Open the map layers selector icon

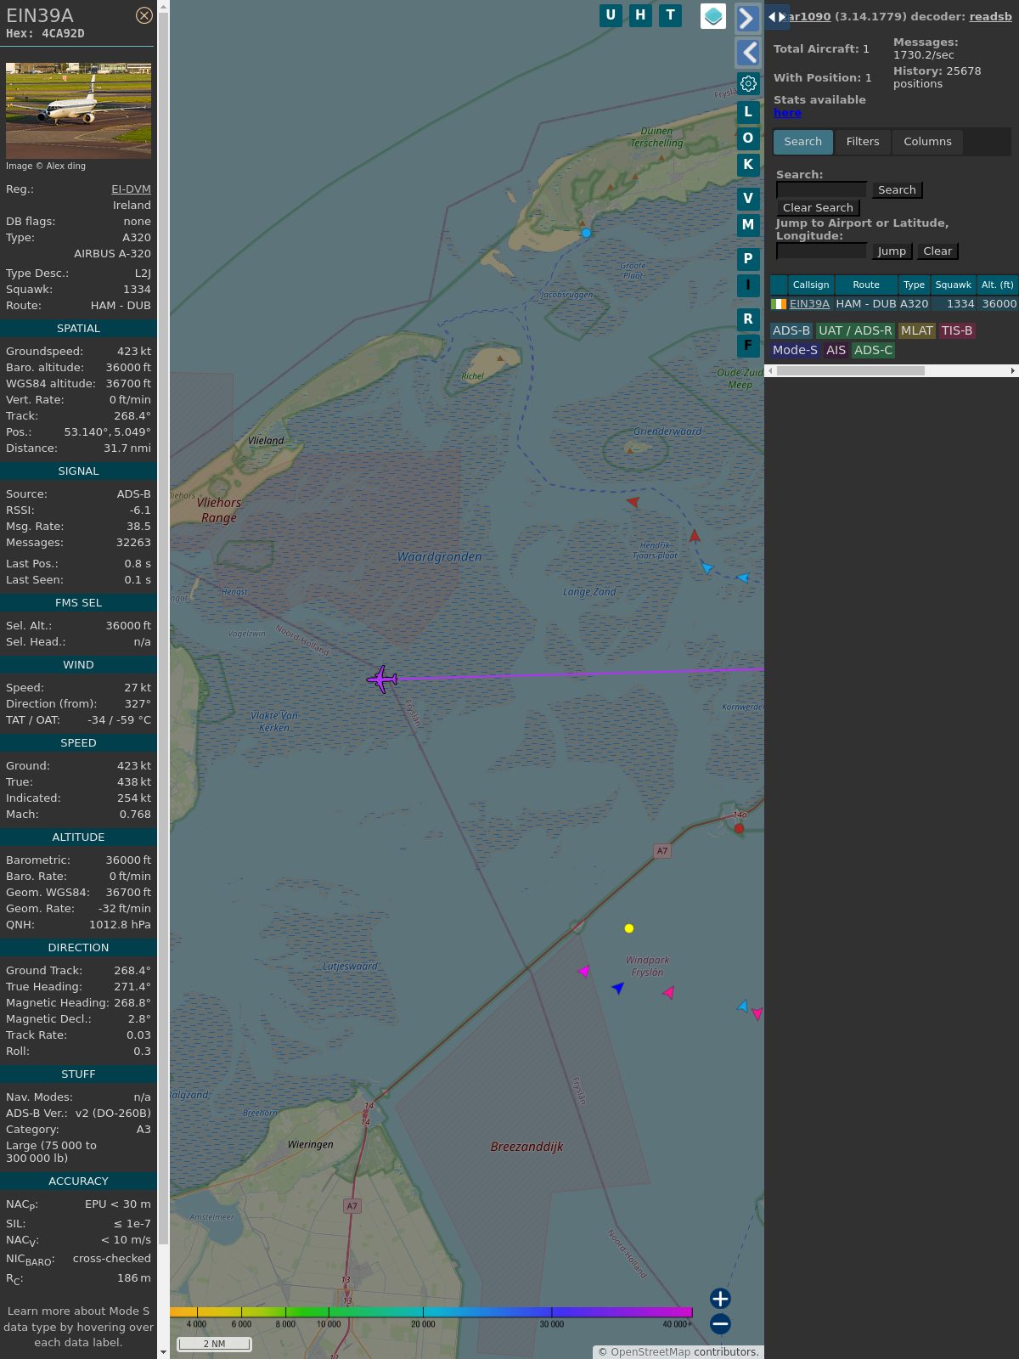713,16
